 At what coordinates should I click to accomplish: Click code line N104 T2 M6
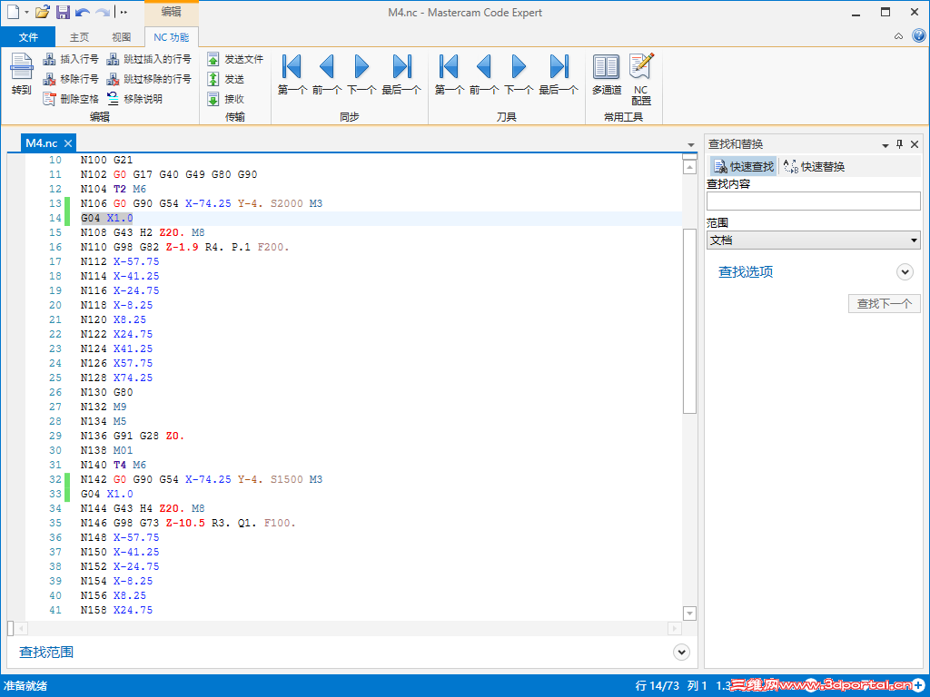114,189
